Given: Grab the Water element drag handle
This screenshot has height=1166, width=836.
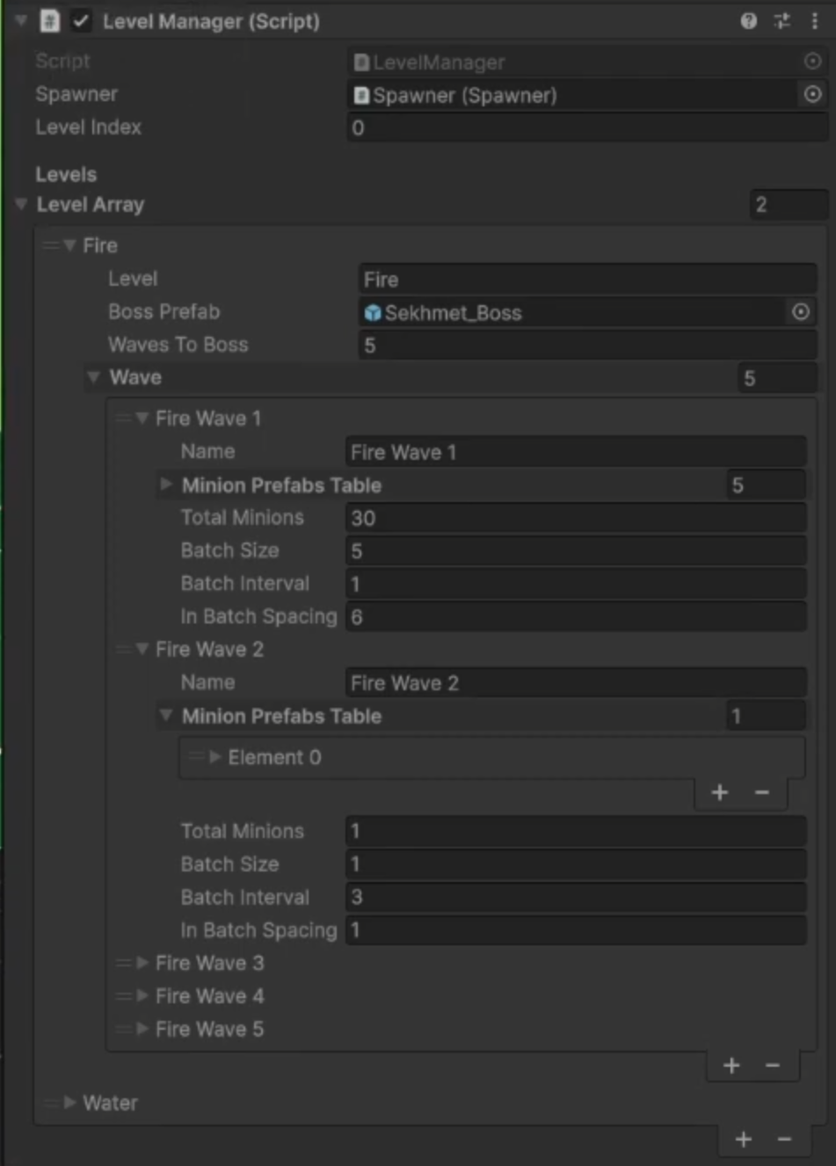Looking at the screenshot, I should (51, 1103).
